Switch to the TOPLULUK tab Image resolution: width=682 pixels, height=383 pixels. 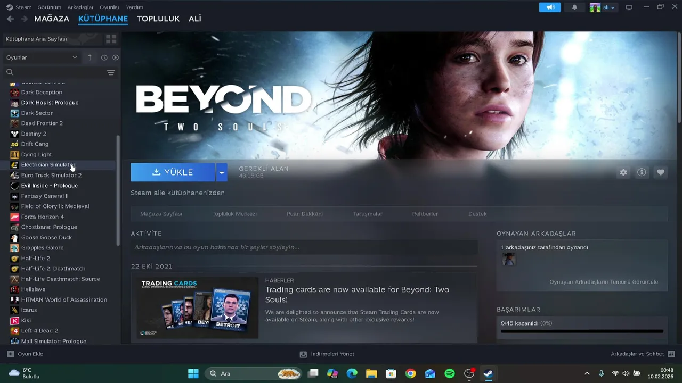[158, 19]
